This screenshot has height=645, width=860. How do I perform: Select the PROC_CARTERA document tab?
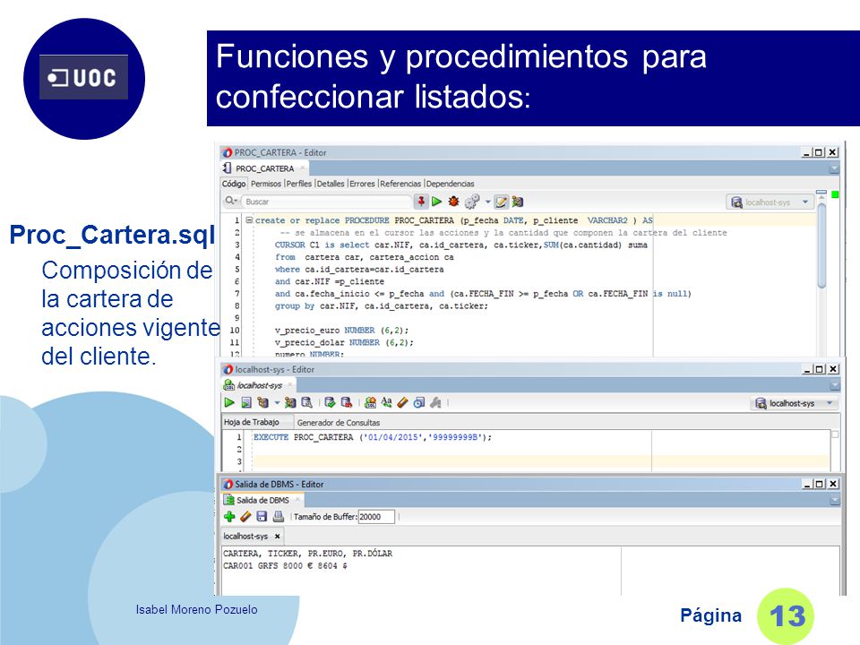click(x=264, y=168)
